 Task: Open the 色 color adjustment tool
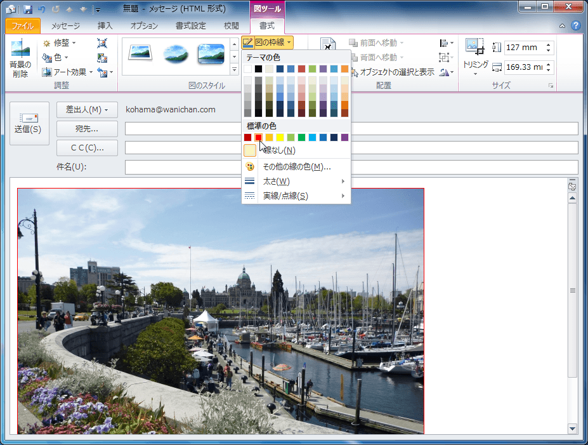pos(55,57)
